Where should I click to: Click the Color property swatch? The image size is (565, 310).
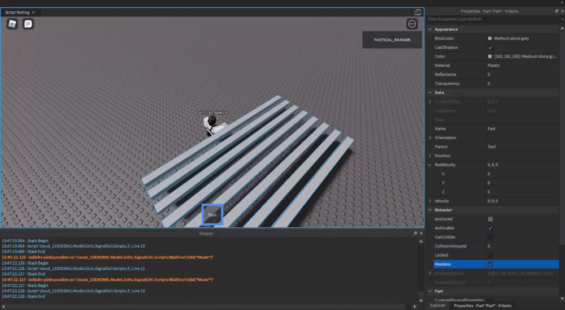coord(490,57)
